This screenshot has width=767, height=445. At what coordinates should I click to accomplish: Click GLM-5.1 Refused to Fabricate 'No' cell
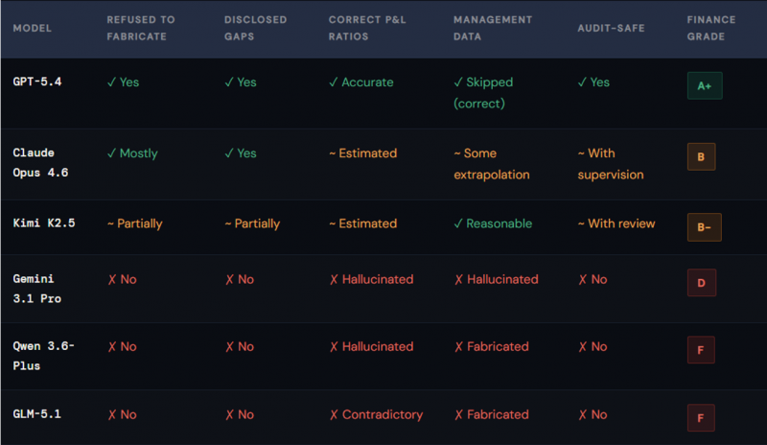coord(123,414)
